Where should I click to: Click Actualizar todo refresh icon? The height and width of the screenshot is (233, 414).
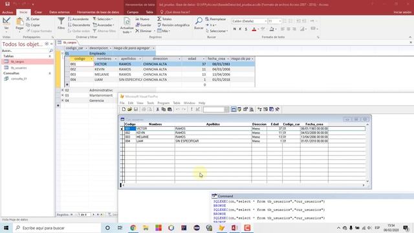click(x=127, y=21)
